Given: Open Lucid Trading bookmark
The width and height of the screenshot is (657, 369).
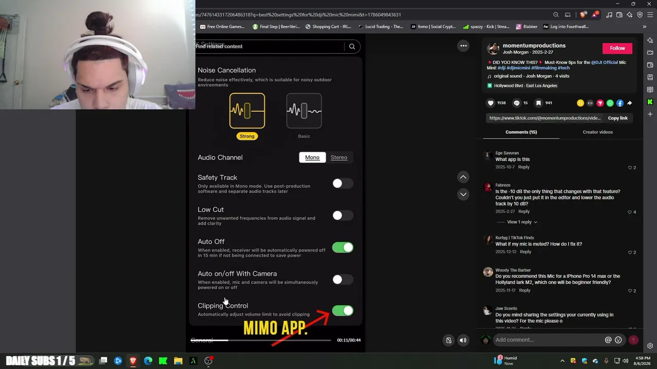Looking at the screenshot, I should 380,27.
